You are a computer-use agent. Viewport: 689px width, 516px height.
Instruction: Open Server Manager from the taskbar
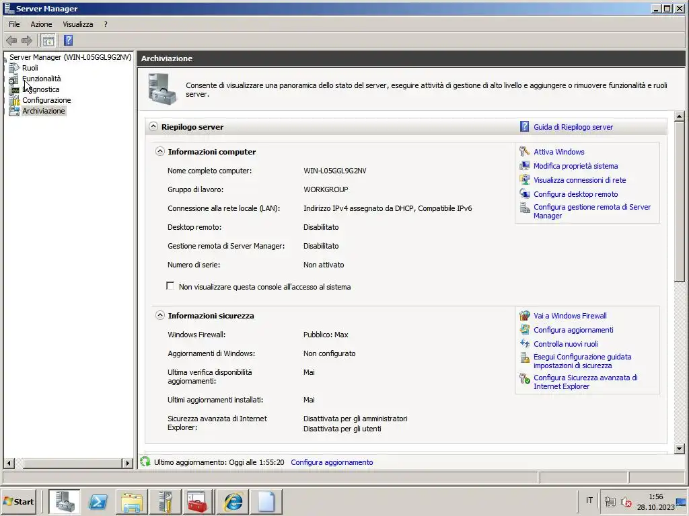pyautogui.click(x=64, y=501)
